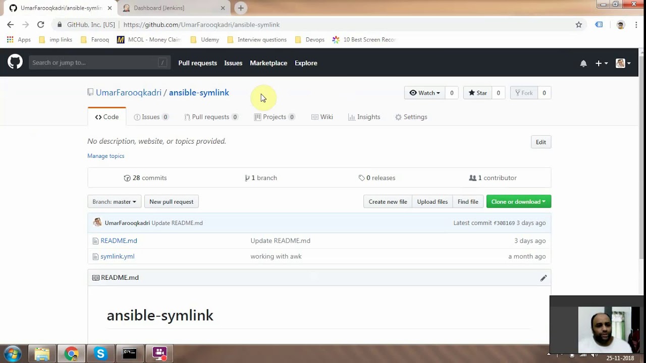Focus the GitHub search box
The height and width of the screenshot is (363, 646).
coord(99,63)
